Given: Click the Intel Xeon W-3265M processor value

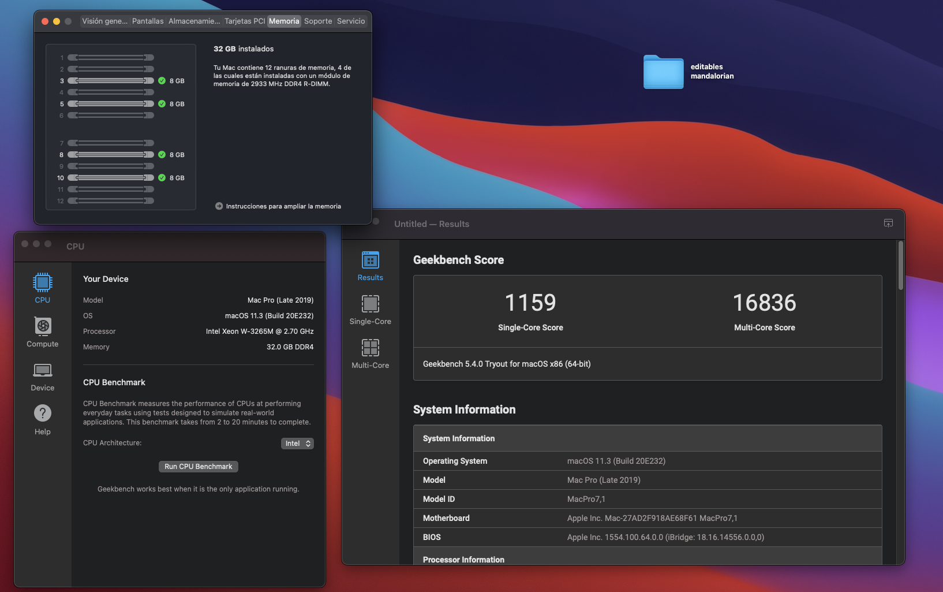Looking at the screenshot, I should tap(260, 332).
